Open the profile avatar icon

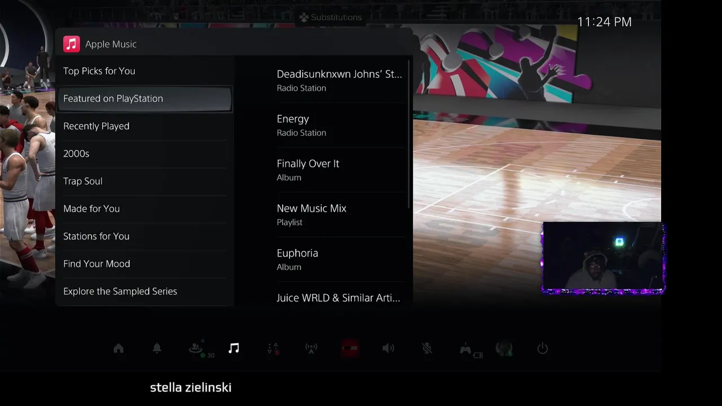click(504, 348)
